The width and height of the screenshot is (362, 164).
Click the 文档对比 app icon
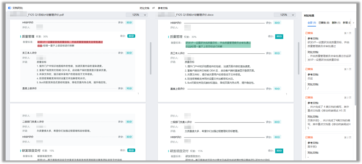click(x=10, y=8)
